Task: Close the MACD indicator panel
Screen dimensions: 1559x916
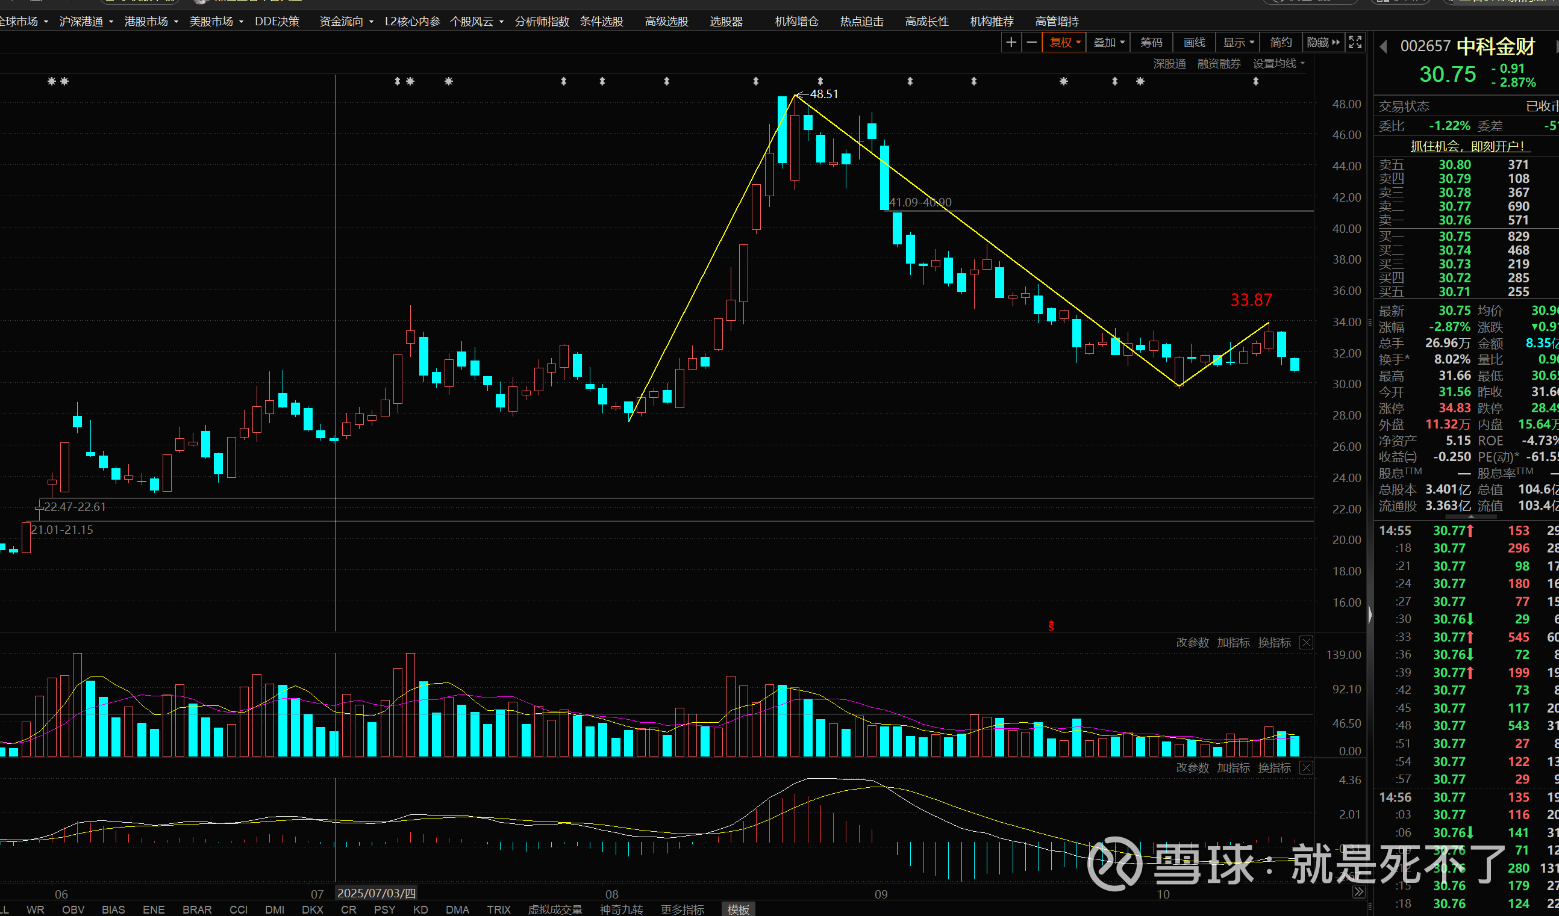Action: [x=1306, y=768]
